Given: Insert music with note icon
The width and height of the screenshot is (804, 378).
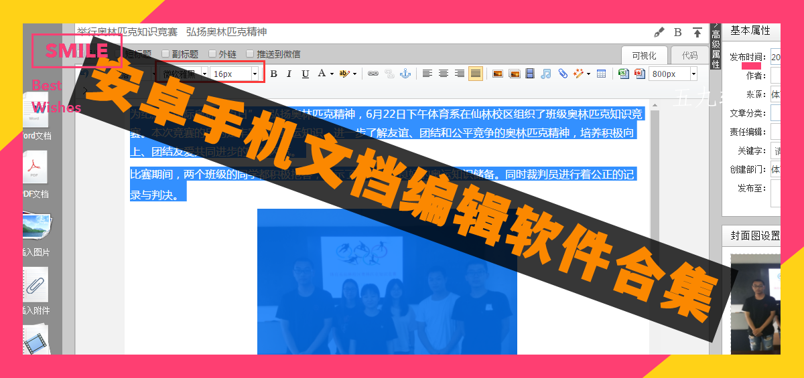Looking at the screenshot, I should click(x=546, y=74).
